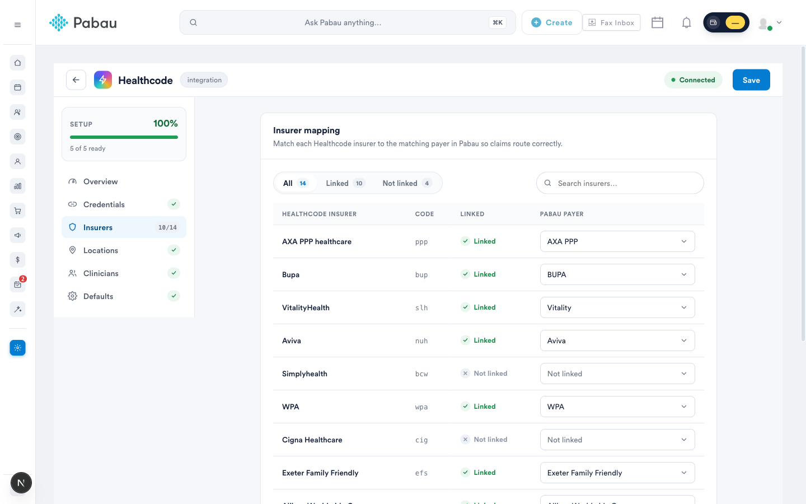Open the magic wand icon in sidebar
806x504 pixels.
[x=17, y=309]
